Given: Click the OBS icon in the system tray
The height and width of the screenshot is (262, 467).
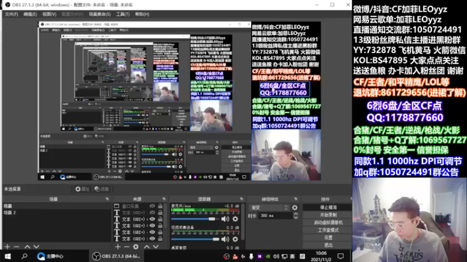Looking at the screenshot, I should click(226, 256).
